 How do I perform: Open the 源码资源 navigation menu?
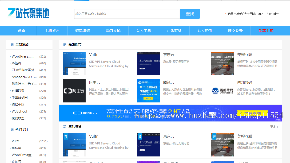(x=83, y=31)
